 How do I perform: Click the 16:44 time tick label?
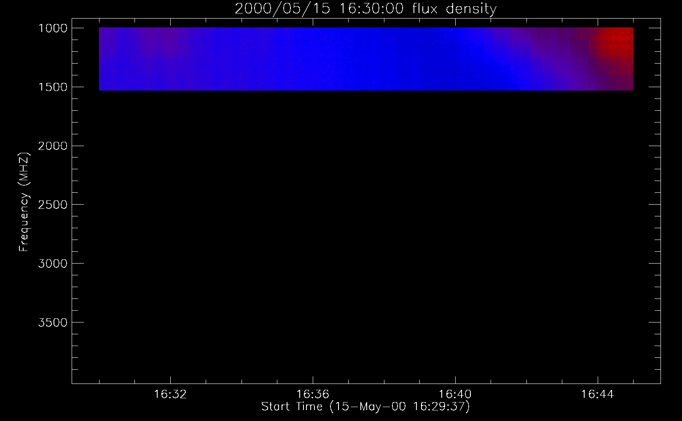(x=598, y=394)
